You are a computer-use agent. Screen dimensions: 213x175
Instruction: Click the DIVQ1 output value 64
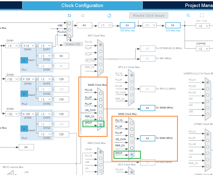point(61,56)
